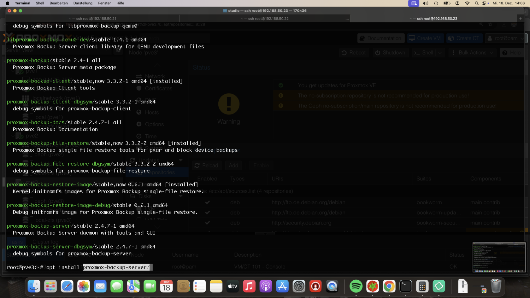The height and width of the screenshot is (298, 530).
Task: Click the Terminal icon in the dock
Action: point(406,286)
